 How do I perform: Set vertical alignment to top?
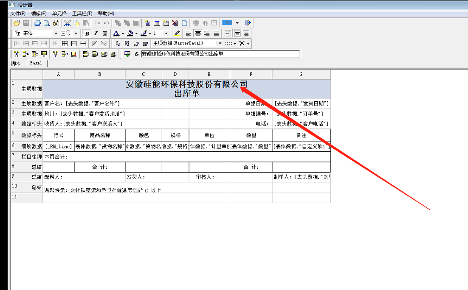pos(228,33)
